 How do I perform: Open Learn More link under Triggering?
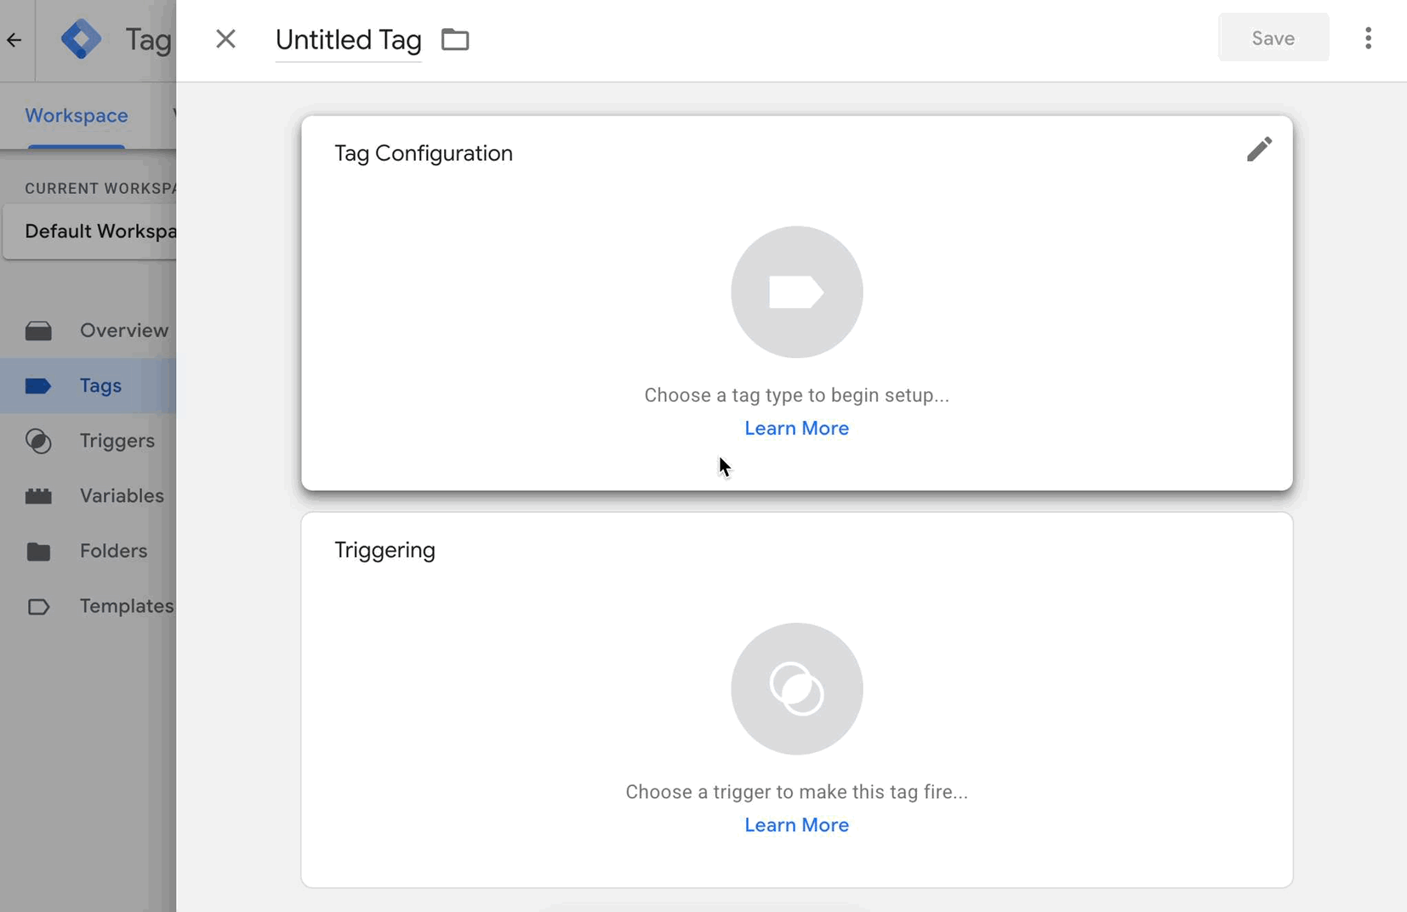[796, 825]
